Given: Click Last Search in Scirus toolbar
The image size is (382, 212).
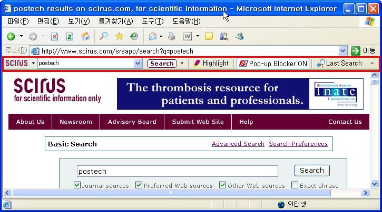Looking at the screenshot, I should (339, 63).
